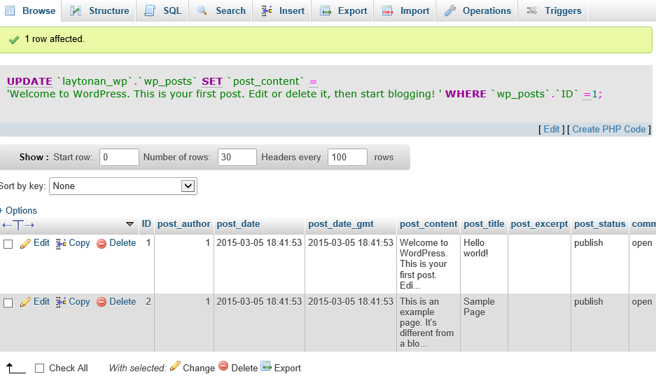Sort by the post_author column header

click(183, 224)
